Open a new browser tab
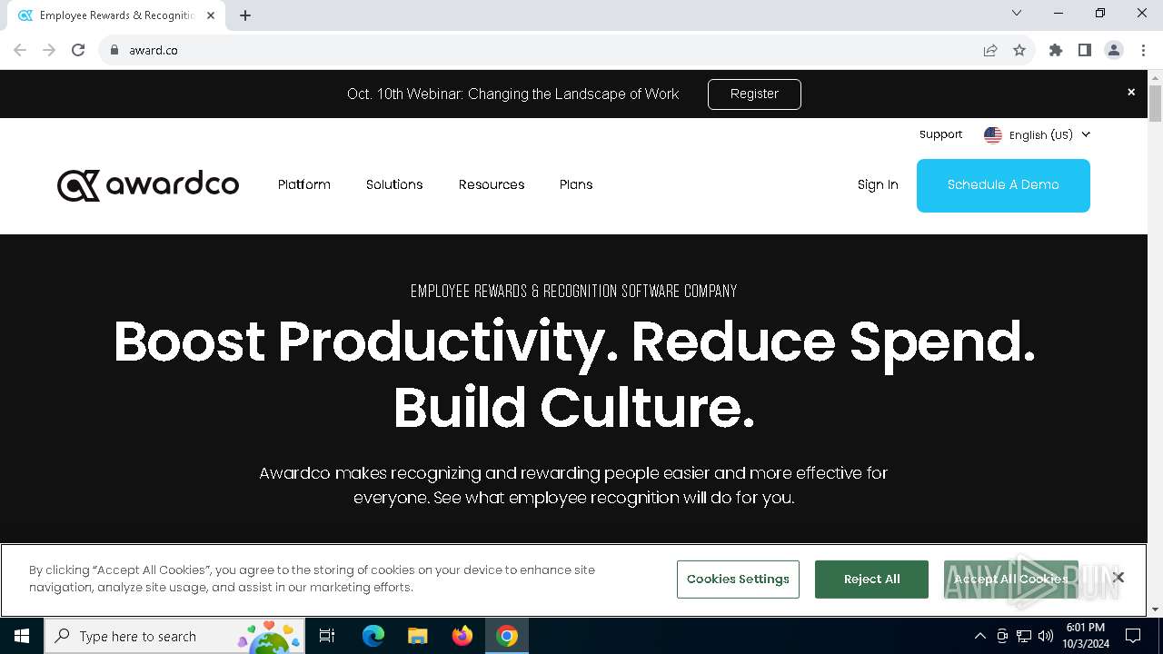1163x654 pixels. pyautogui.click(x=245, y=15)
